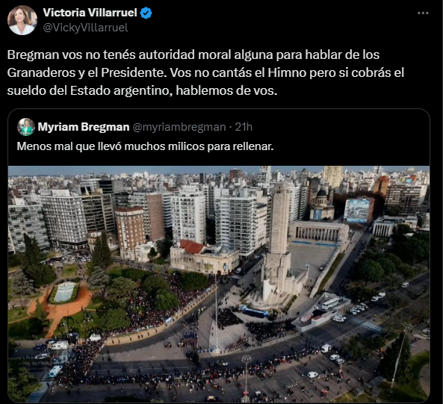
Task: Open the @VickyVillarruel handle link
Action: pos(85,28)
